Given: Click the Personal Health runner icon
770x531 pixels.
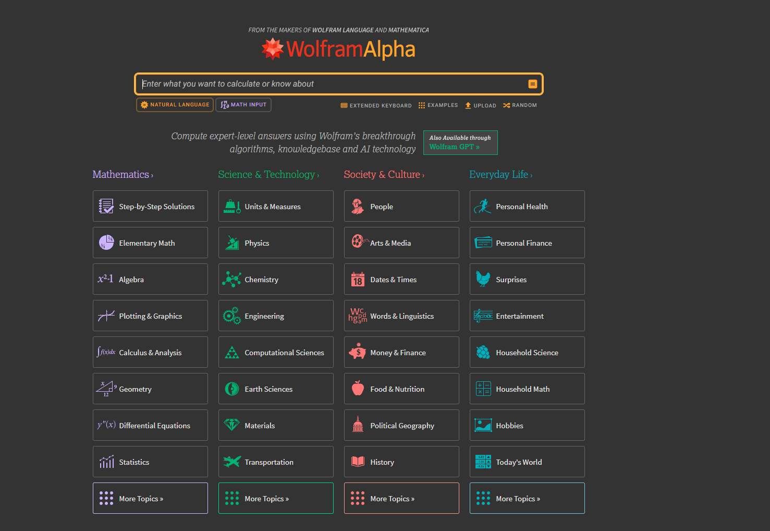Looking at the screenshot, I should coord(483,206).
